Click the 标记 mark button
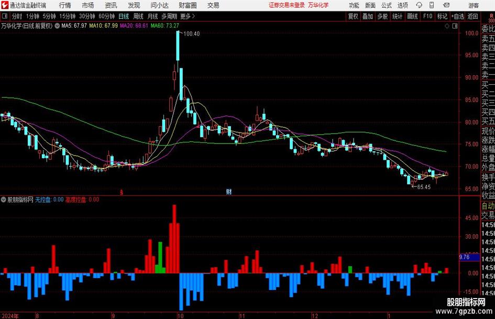 [x=442, y=16]
